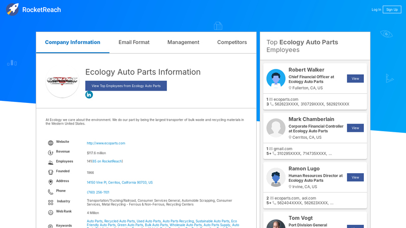The width and height of the screenshot is (406, 228).
Task: Click 'Corporate Financial Controller' job title
Action: click(316, 126)
